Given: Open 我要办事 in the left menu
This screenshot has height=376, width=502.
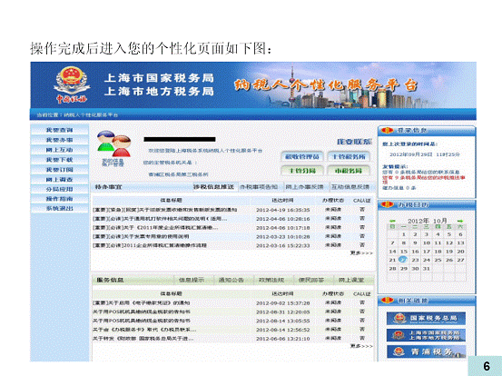Looking at the screenshot, I should (x=60, y=140).
